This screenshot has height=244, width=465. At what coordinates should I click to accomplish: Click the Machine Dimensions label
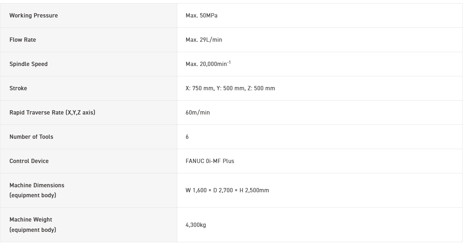click(x=37, y=185)
